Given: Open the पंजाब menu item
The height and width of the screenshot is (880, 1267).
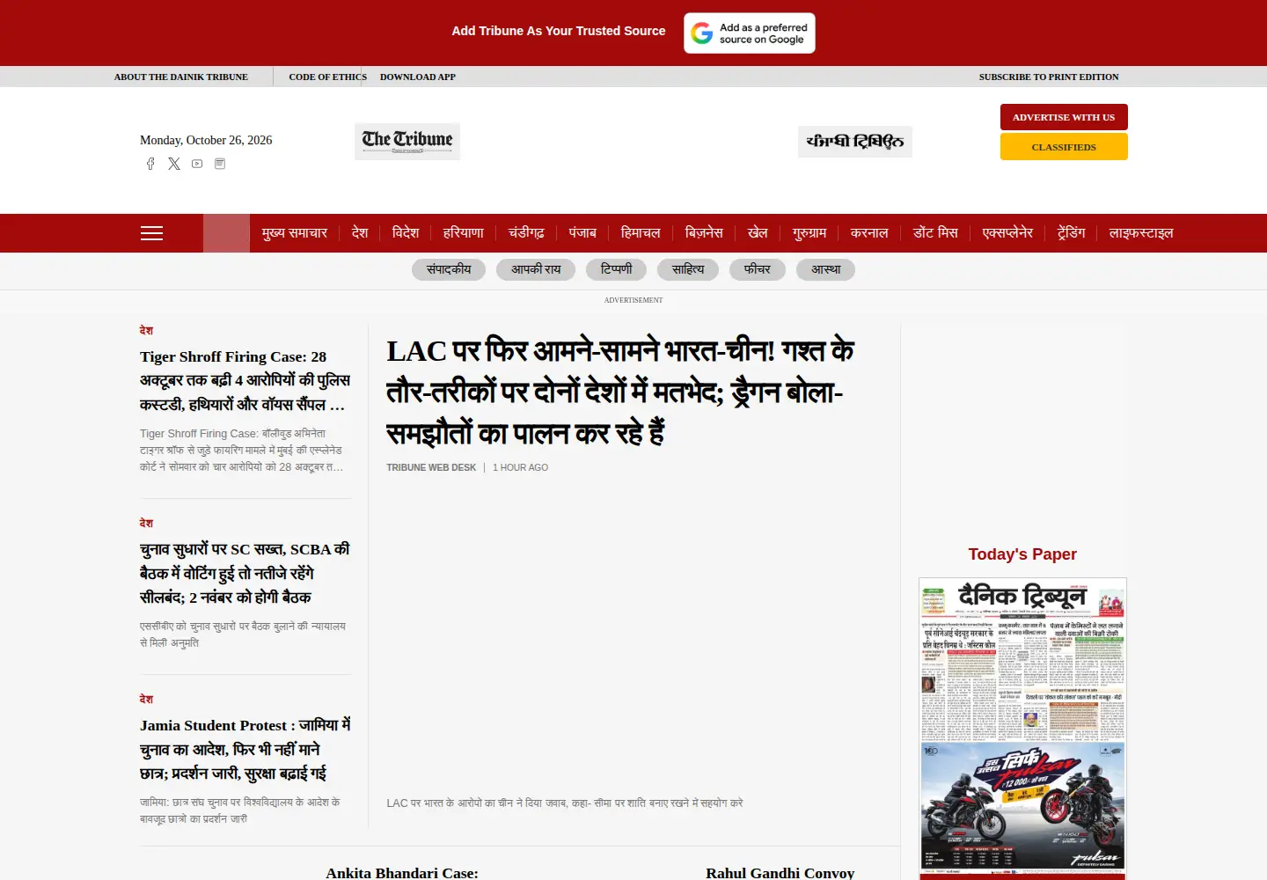Looking at the screenshot, I should click(x=582, y=233).
